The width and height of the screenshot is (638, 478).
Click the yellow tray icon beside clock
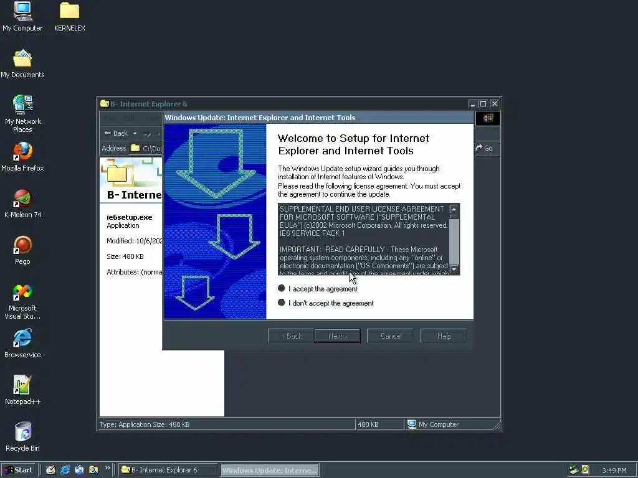click(584, 469)
